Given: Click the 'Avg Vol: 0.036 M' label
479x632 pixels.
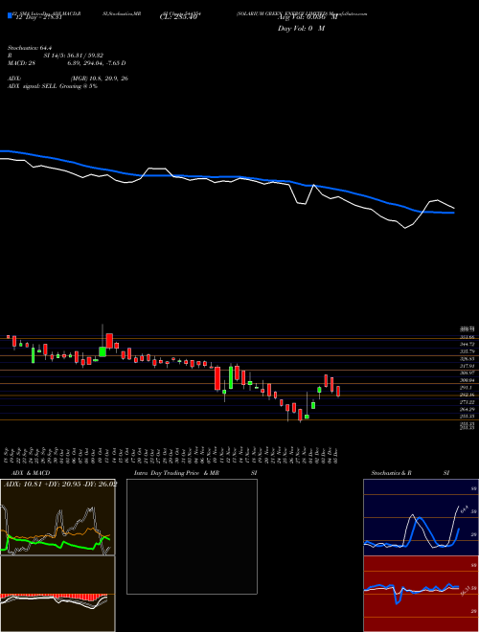Looking at the screenshot, I should (308, 18).
